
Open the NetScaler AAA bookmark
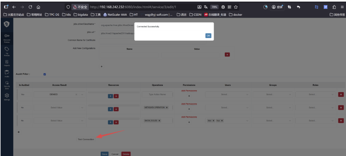(115, 15)
